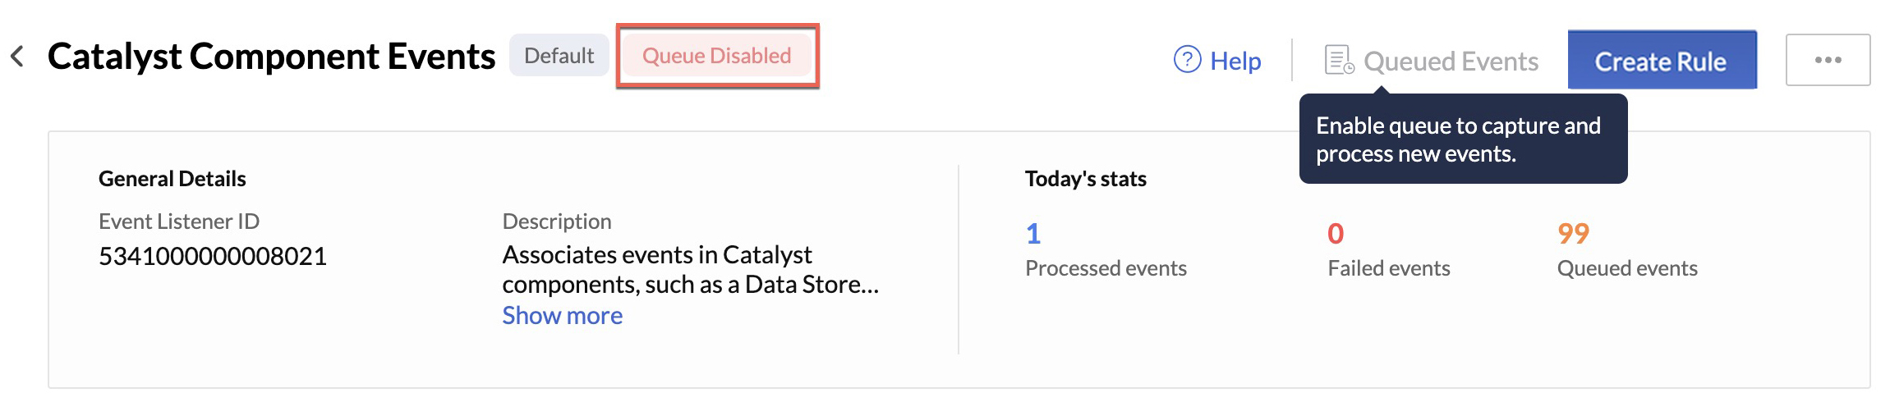
Task: Click the General Details heading
Action: 172,179
